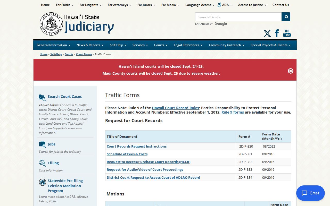Open the General Information menu
The width and height of the screenshot is (330, 206).
(53, 45)
